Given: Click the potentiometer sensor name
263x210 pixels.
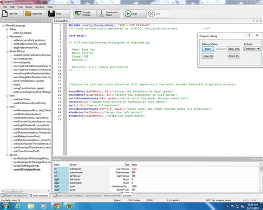Looking at the screenshot, I should (x=77, y=172).
